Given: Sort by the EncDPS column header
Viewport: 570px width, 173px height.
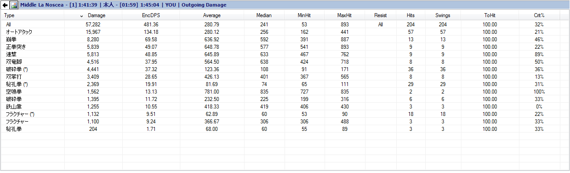Looking at the screenshot, I should click(x=150, y=15).
